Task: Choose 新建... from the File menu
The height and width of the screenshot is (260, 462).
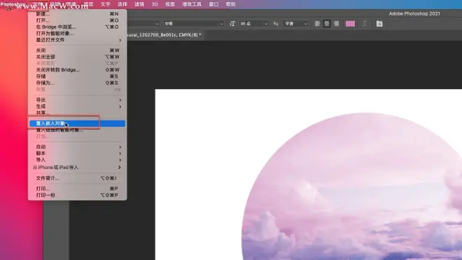Action: click(x=78, y=14)
